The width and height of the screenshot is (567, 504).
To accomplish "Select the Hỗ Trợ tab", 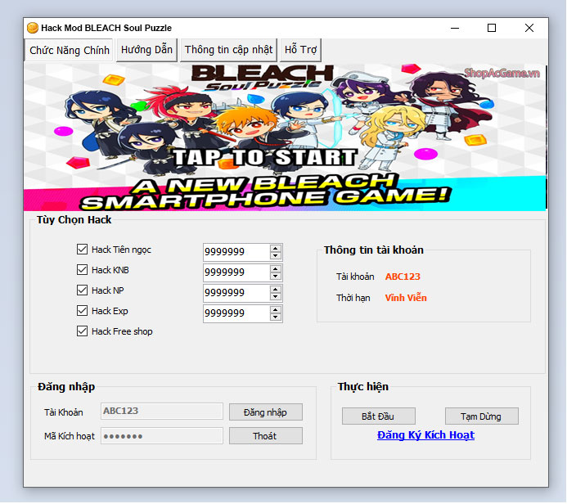I will click(x=300, y=50).
